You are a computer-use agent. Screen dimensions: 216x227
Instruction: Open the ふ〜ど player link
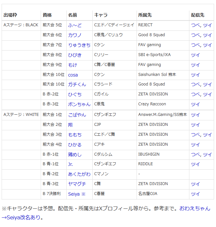[x=75, y=25]
